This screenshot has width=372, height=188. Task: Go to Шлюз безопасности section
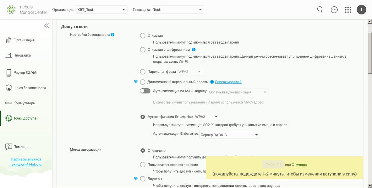click(x=30, y=88)
